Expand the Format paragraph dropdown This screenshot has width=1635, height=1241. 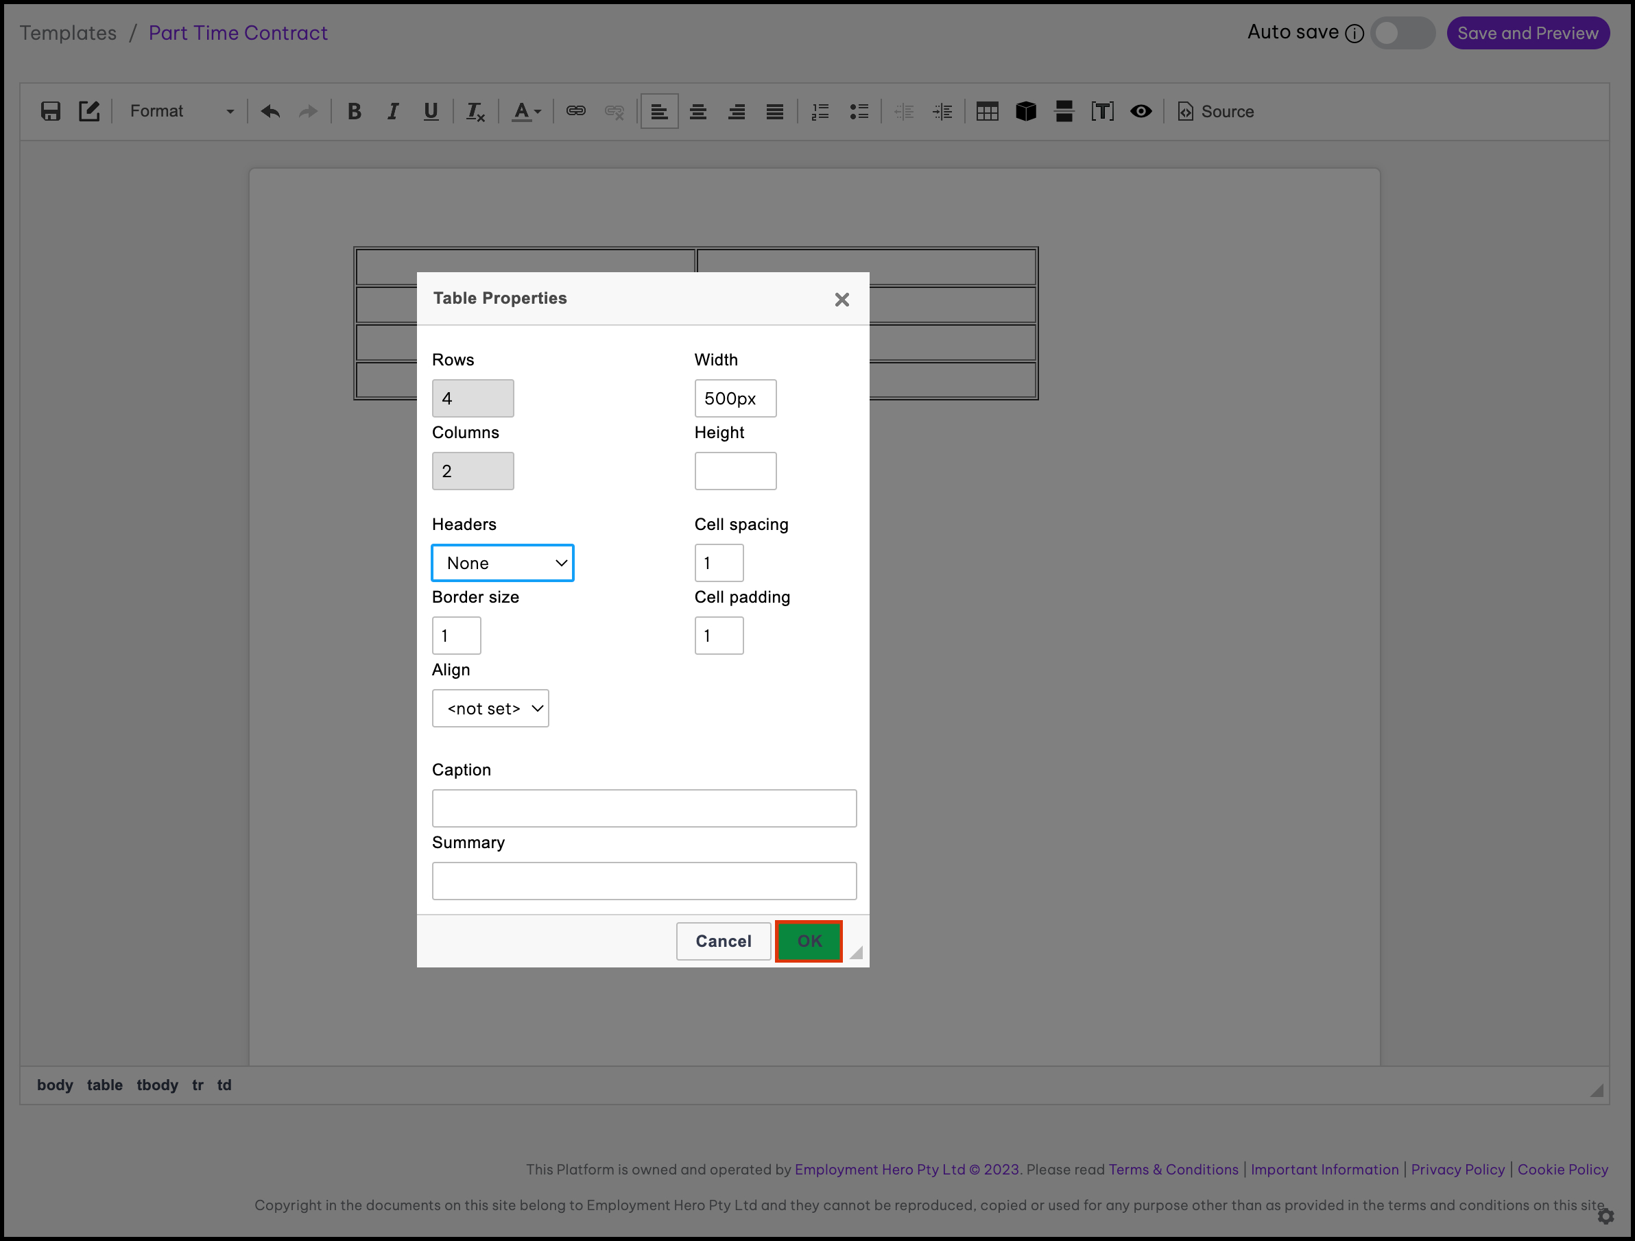(x=181, y=112)
